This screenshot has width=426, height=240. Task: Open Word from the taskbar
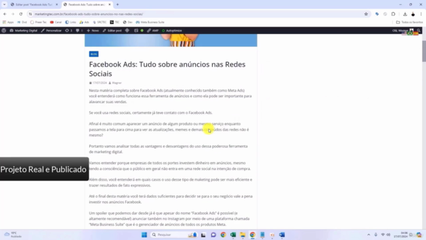click(282, 235)
